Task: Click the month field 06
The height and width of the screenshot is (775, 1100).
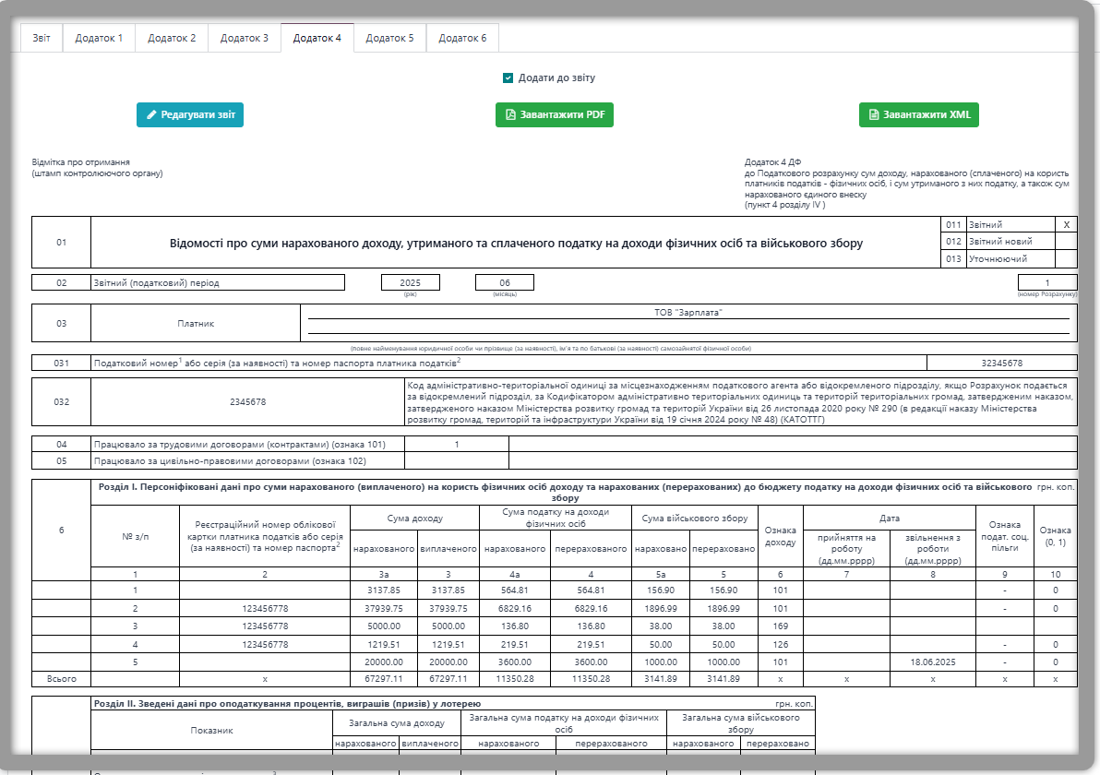Action: coord(505,282)
